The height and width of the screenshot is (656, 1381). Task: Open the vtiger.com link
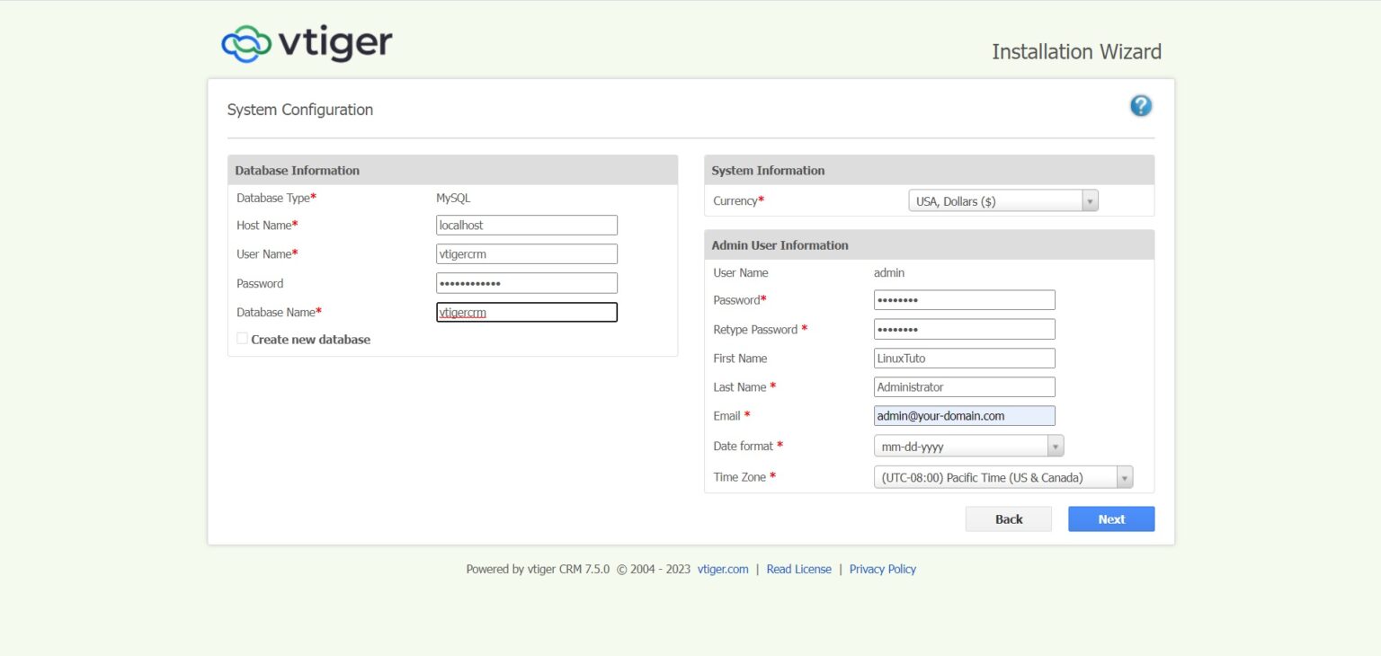[723, 569]
